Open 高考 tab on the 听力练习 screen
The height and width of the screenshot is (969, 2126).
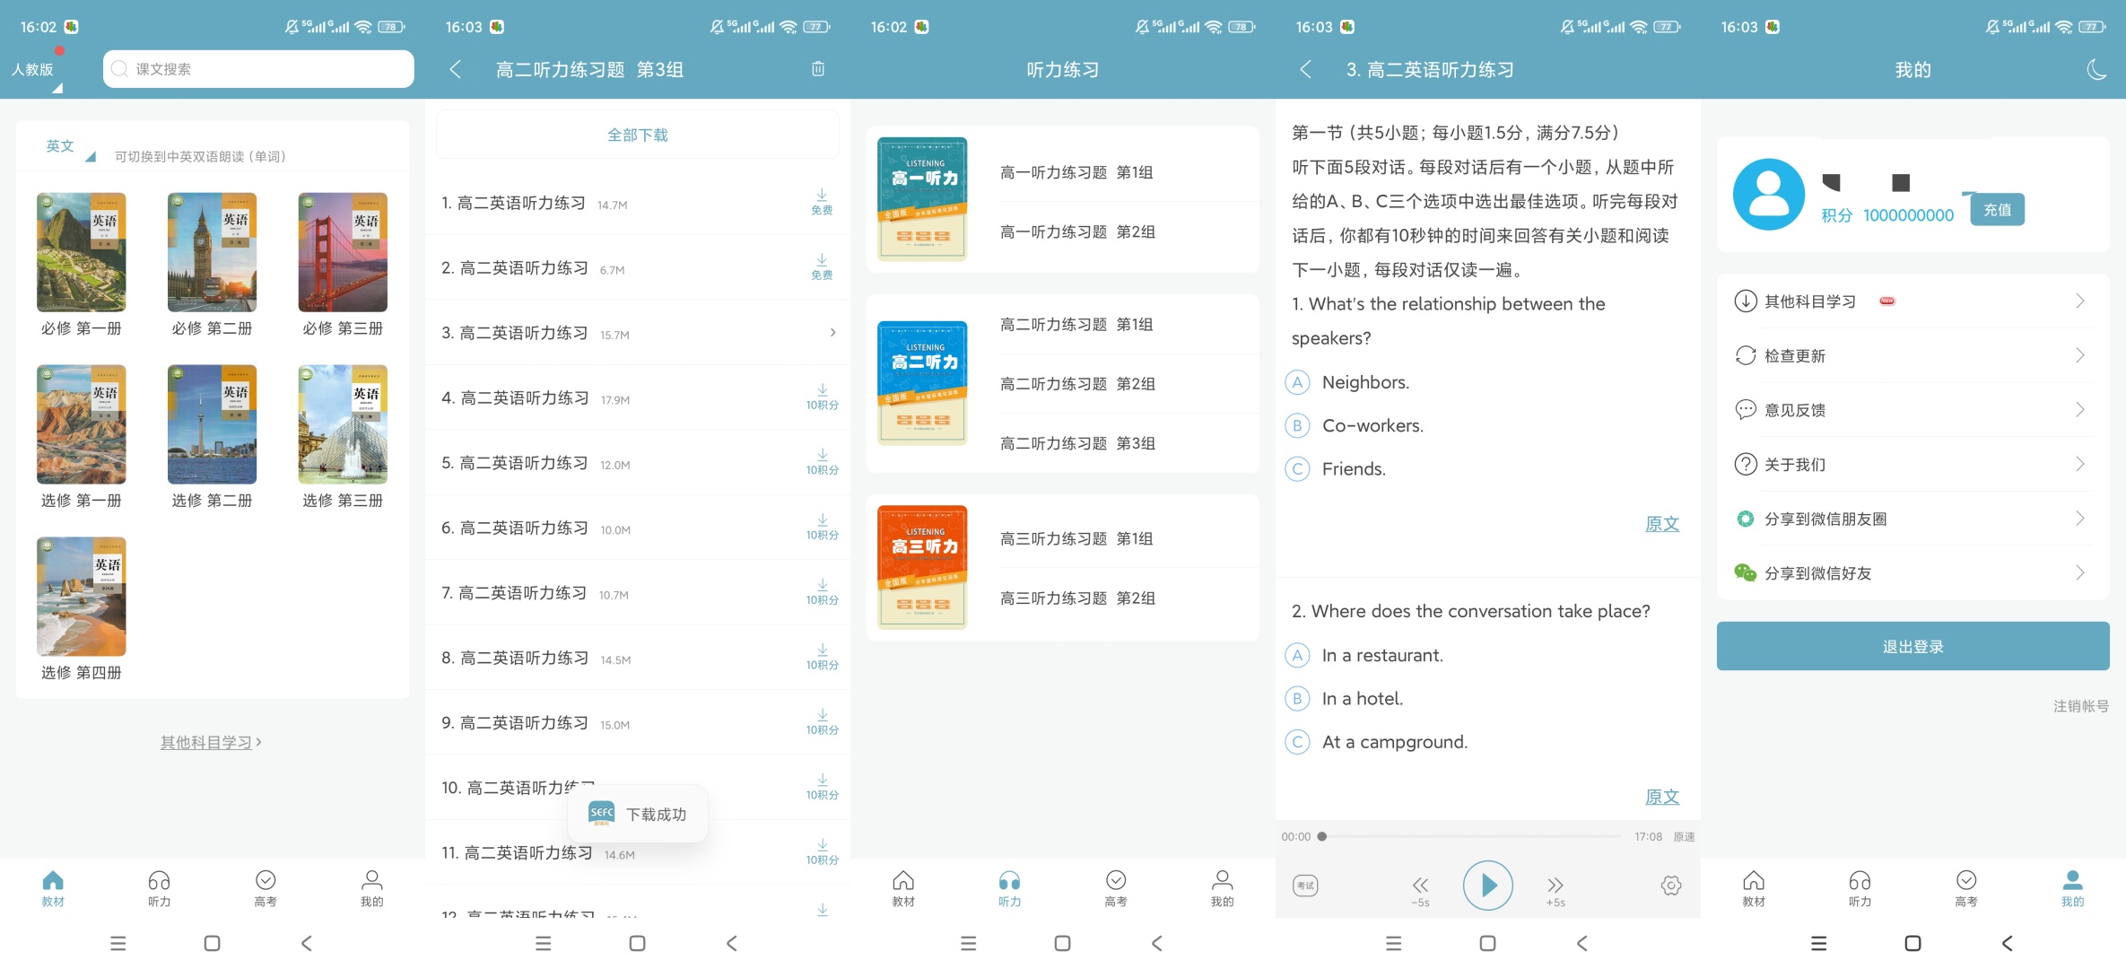1116,888
